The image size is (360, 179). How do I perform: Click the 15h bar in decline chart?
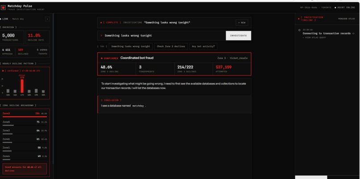pos(8,91)
